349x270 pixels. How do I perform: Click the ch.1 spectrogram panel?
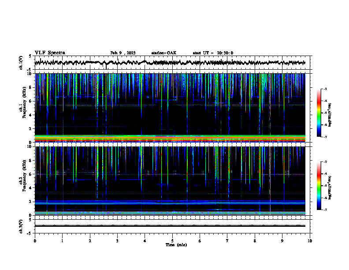tap(170, 108)
